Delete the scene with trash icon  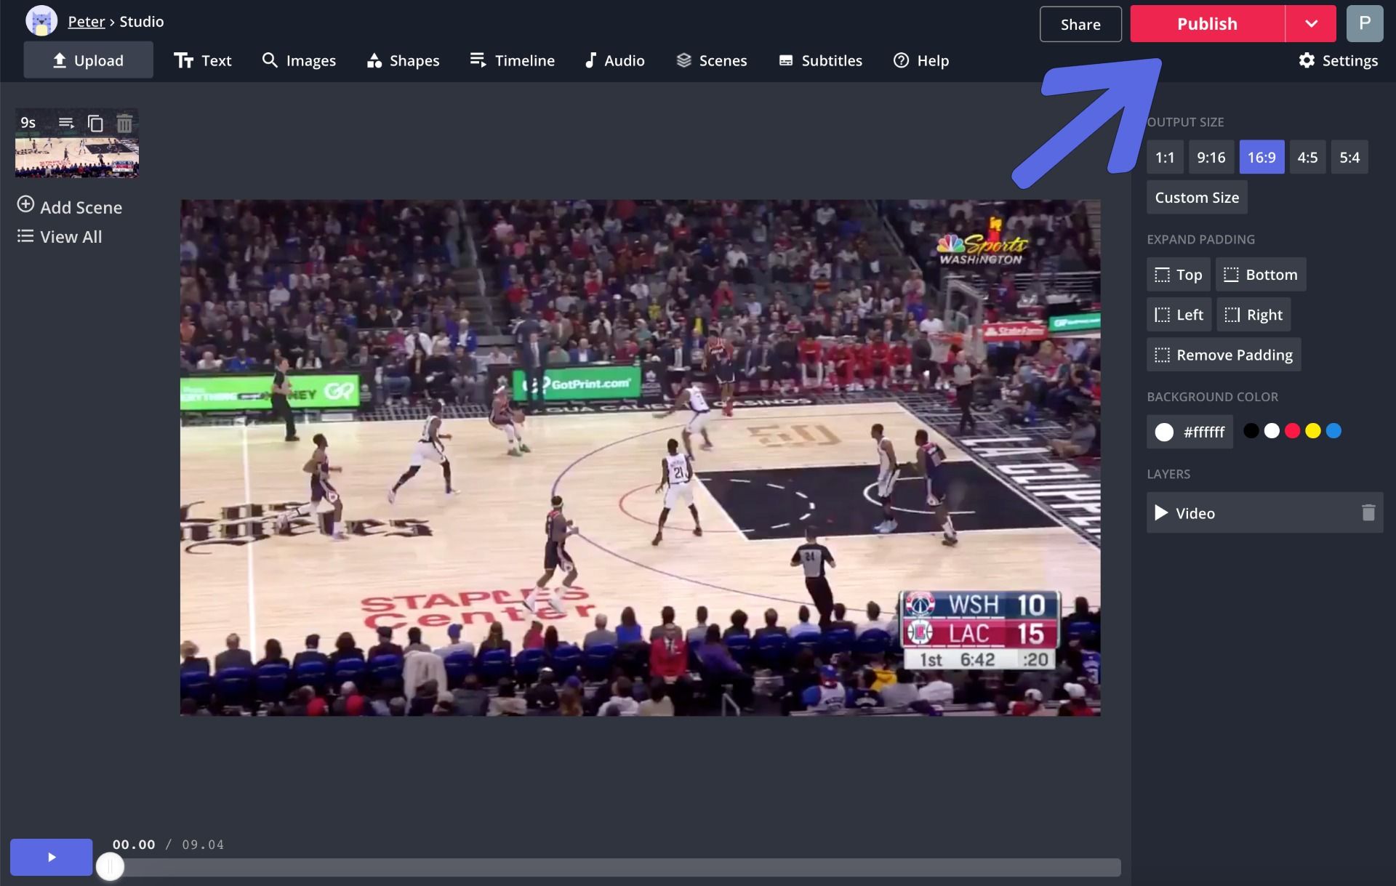click(x=124, y=123)
